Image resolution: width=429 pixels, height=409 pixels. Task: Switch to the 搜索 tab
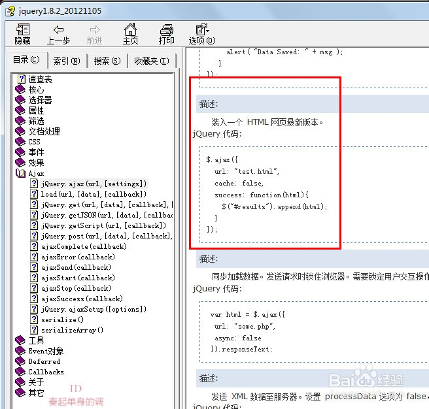tap(107, 61)
